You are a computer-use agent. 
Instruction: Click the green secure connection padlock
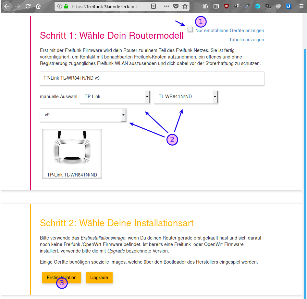[67, 6]
